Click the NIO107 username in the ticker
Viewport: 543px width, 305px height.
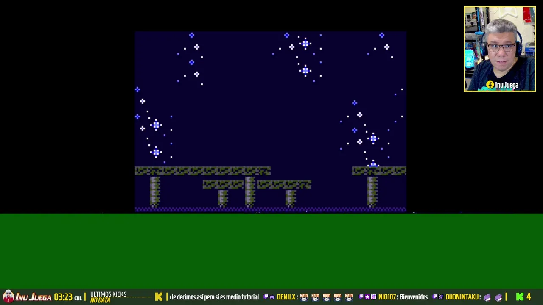[387, 297]
